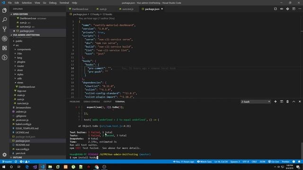Split the terminal panel
The height and width of the screenshot is (170, 303).
pos(282,102)
